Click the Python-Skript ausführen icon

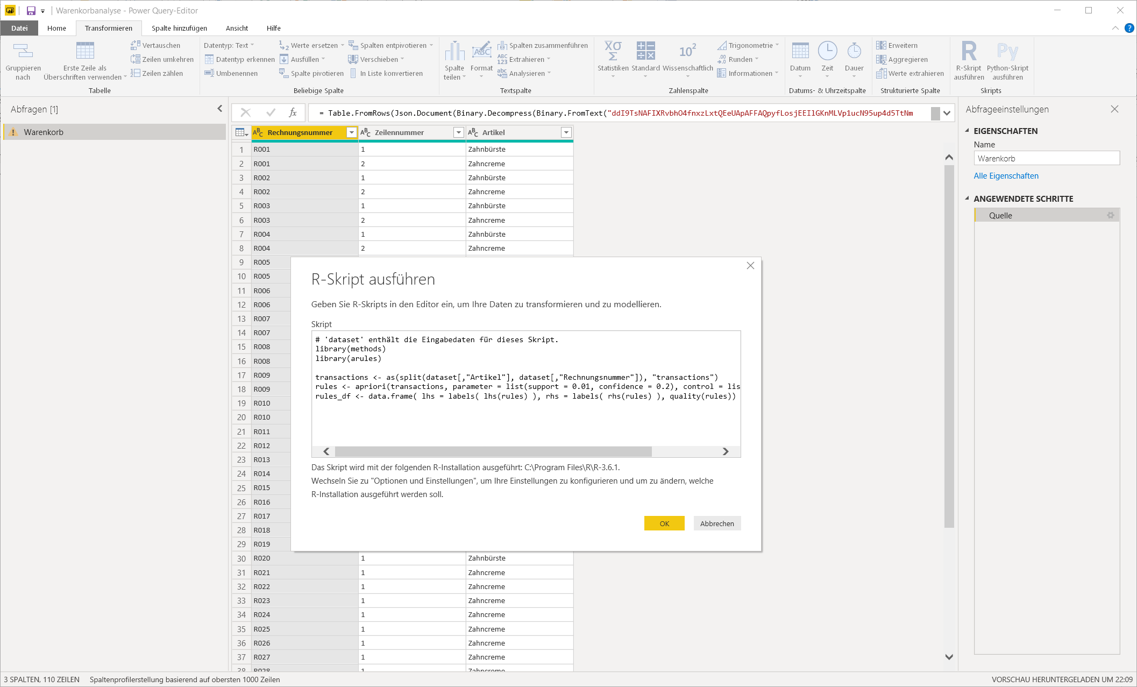click(1007, 52)
